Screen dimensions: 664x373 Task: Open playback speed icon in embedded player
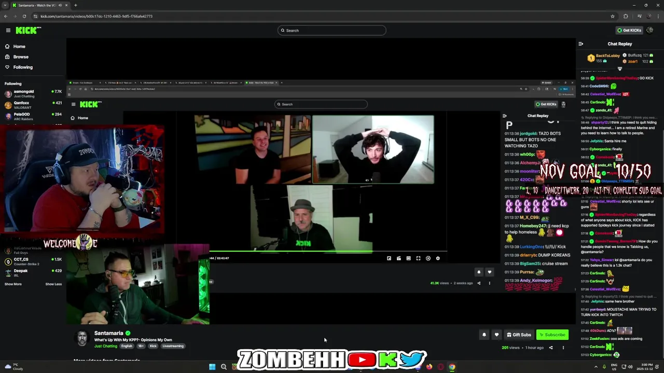pos(428,258)
